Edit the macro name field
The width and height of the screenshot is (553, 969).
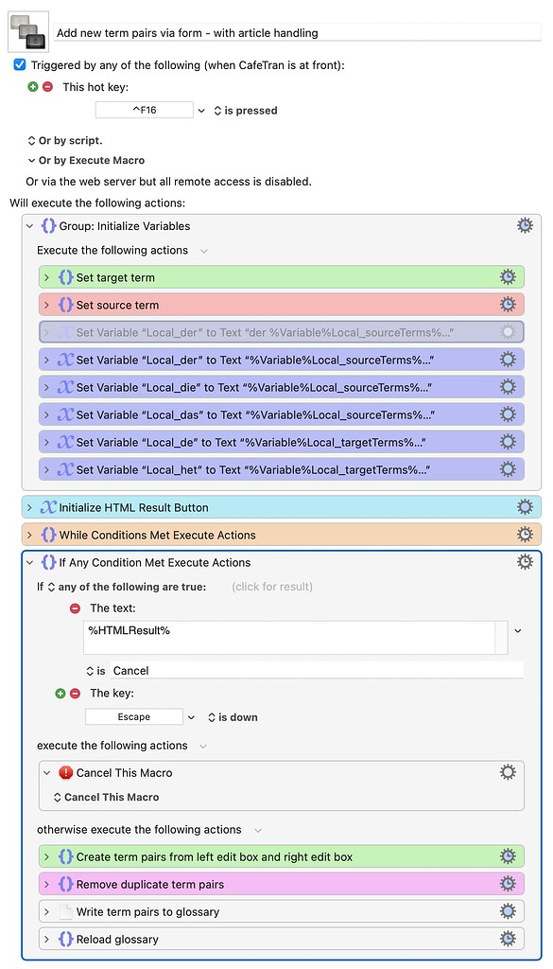298,33
